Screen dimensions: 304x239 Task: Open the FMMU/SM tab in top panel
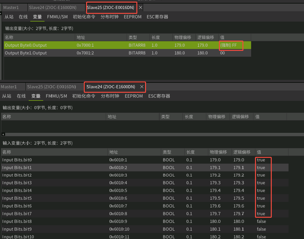[x=57, y=17]
